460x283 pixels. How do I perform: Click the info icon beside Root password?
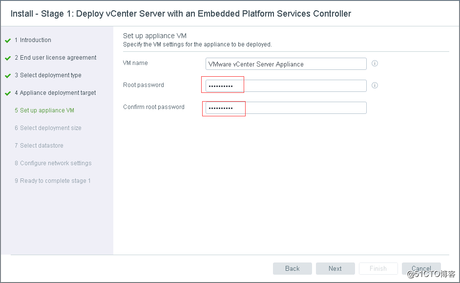tap(375, 85)
